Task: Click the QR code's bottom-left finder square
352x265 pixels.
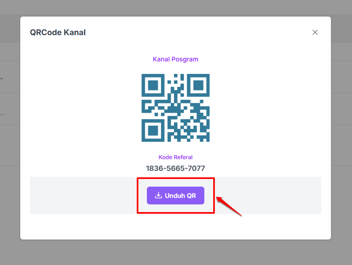Action: click(153, 130)
